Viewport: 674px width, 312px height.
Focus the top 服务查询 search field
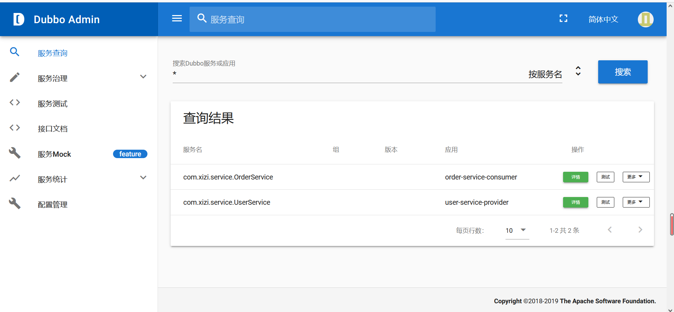point(312,19)
